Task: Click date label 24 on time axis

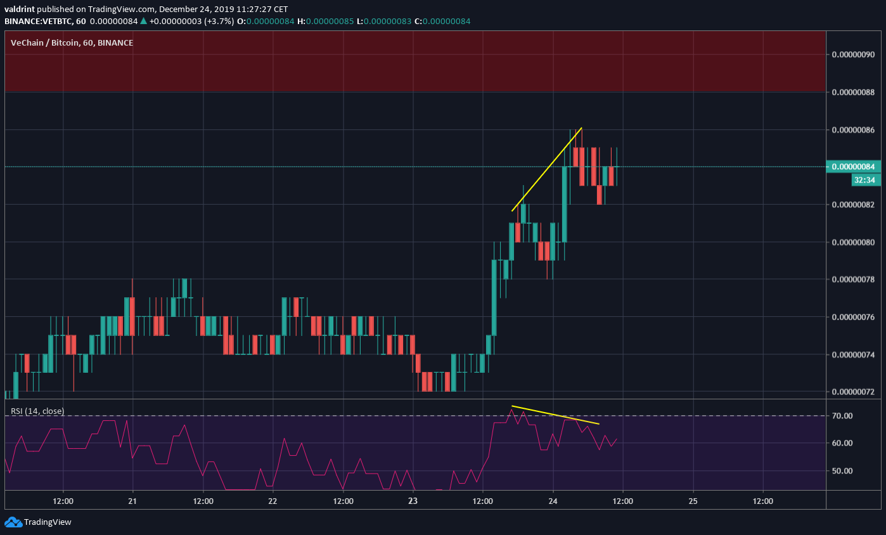Action: click(x=553, y=501)
